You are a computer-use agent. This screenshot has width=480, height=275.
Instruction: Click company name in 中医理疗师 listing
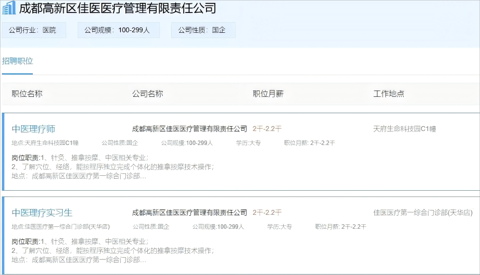(x=190, y=129)
